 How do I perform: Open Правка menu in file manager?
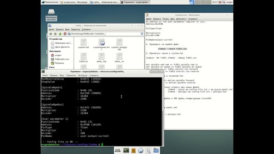[60, 30]
